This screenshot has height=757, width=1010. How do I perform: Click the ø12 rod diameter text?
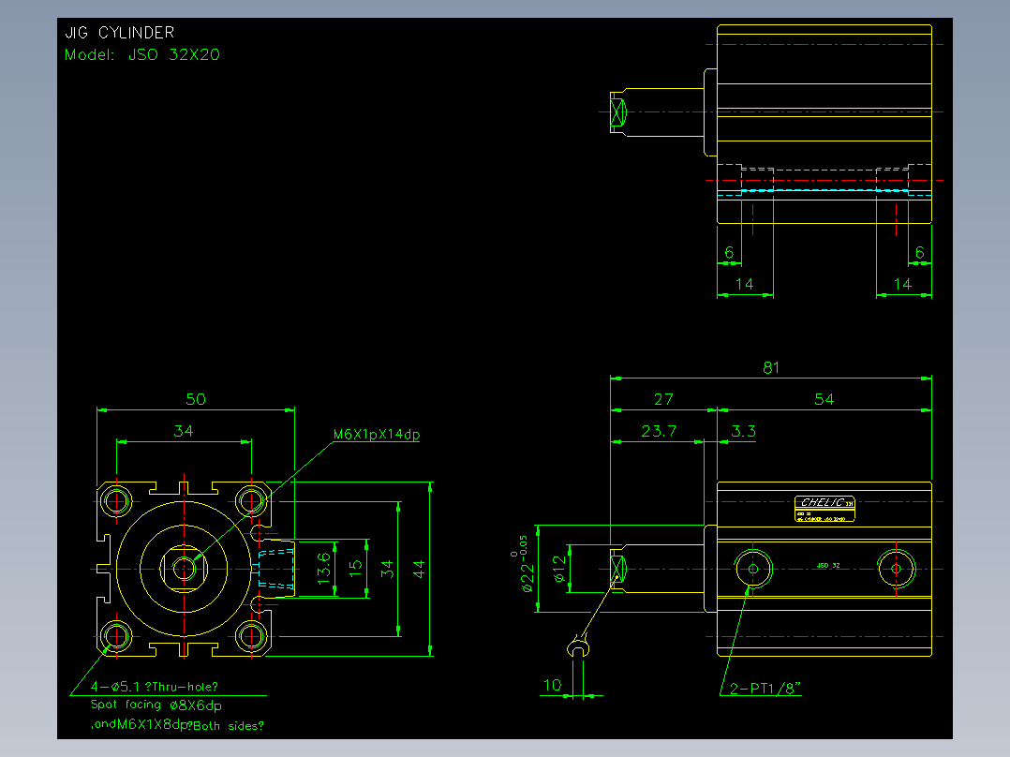(559, 569)
